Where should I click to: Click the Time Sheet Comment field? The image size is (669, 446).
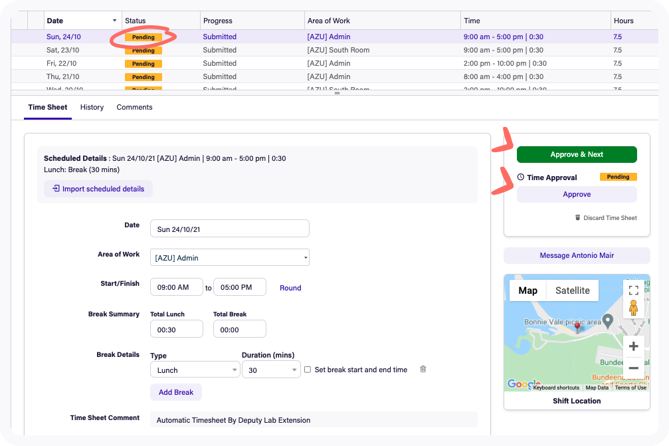pyautogui.click(x=314, y=420)
